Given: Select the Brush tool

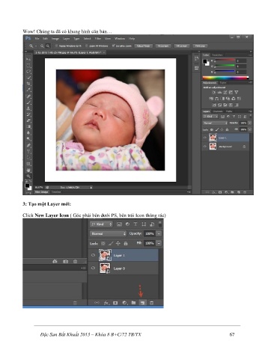Looking at the screenshot, I should point(28,102).
